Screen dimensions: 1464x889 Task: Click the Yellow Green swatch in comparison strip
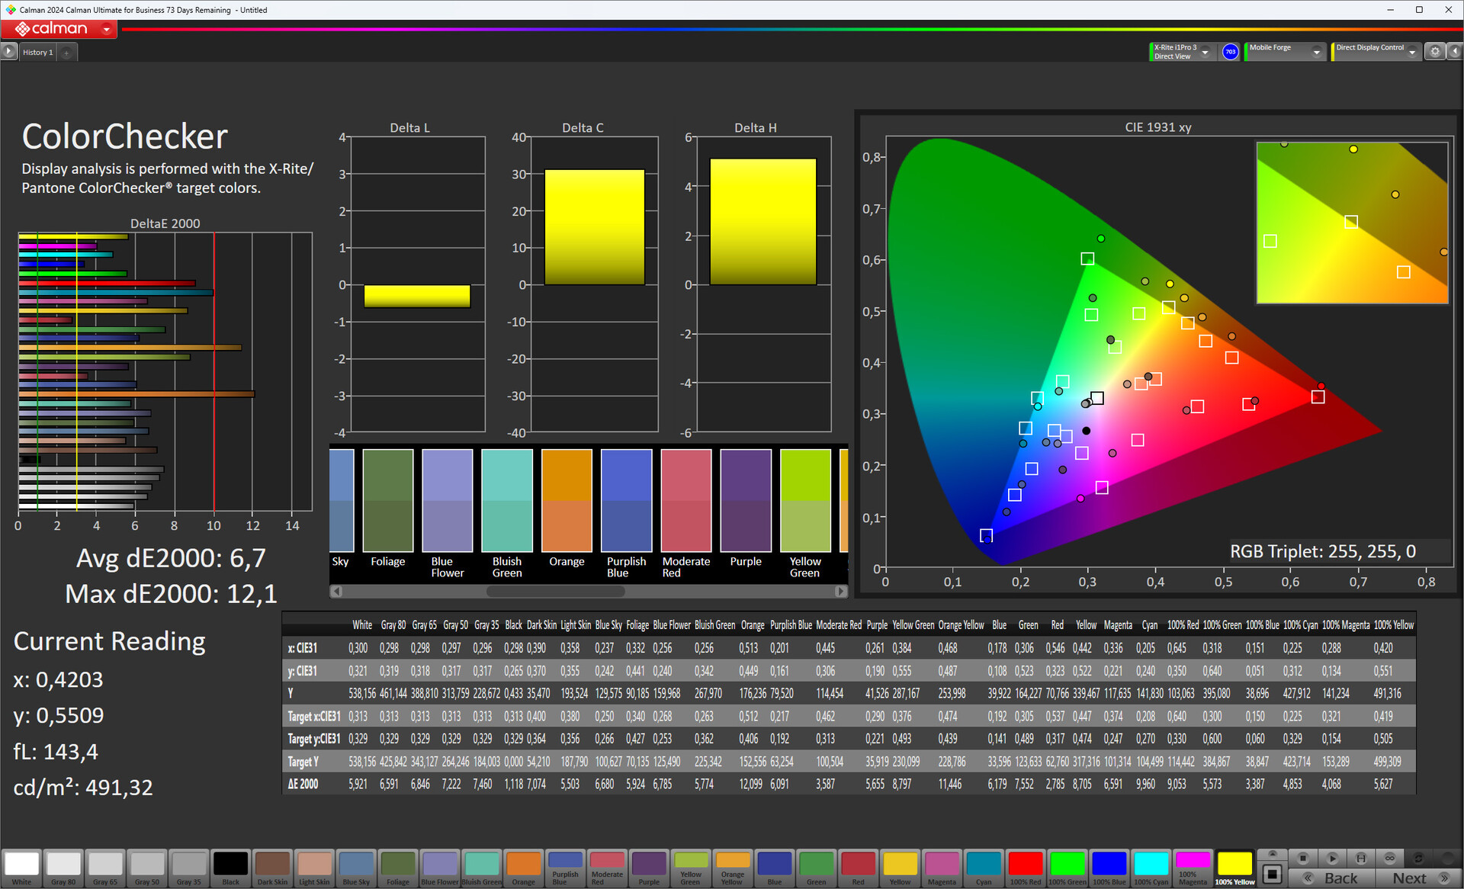[805, 500]
